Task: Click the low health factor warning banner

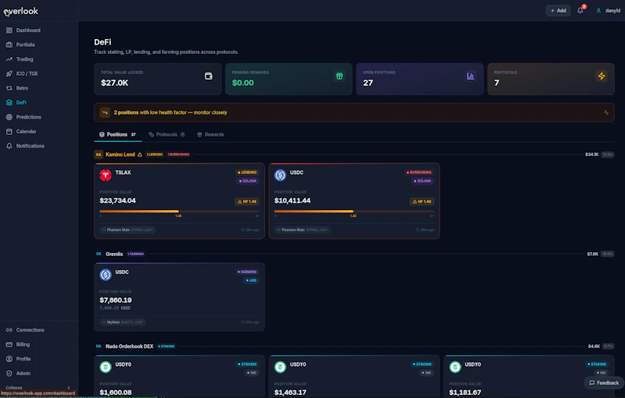Action: pyautogui.click(x=354, y=112)
